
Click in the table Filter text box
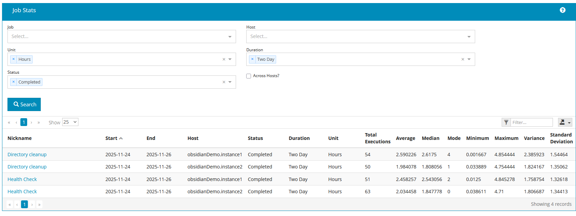(531, 122)
